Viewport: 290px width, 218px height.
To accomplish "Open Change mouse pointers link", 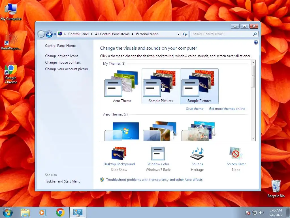I will pos(63,62).
